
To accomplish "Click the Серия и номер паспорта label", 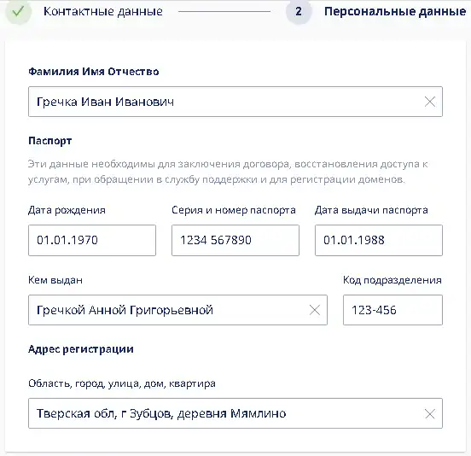I will point(234,210).
